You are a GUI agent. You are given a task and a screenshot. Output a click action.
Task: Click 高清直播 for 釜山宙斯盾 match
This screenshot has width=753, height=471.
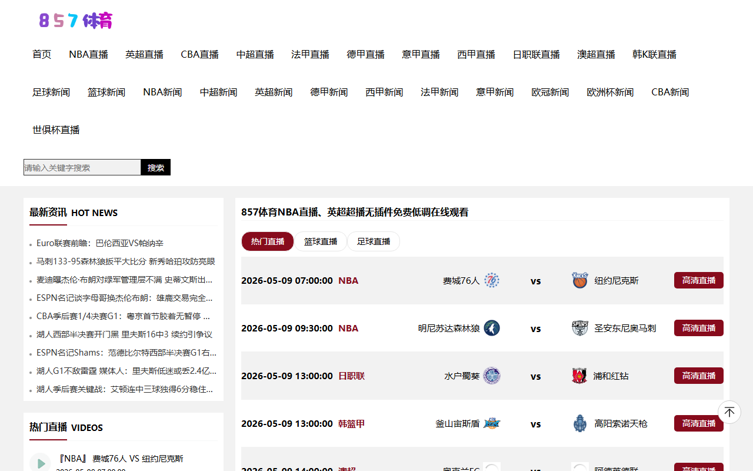coord(699,423)
